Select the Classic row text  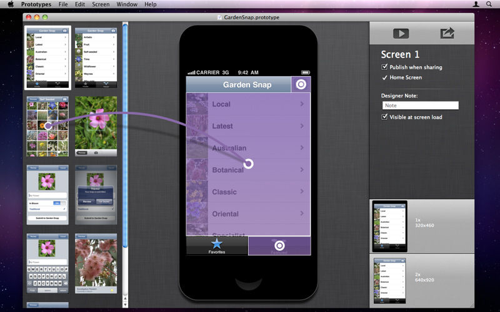point(224,192)
